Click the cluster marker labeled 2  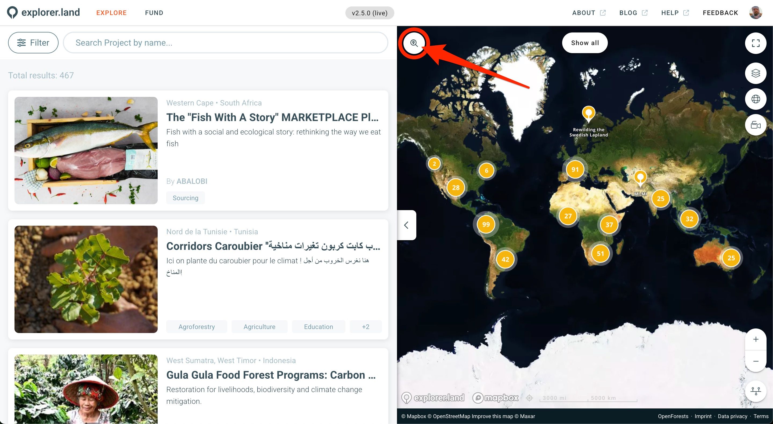pos(434,164)
